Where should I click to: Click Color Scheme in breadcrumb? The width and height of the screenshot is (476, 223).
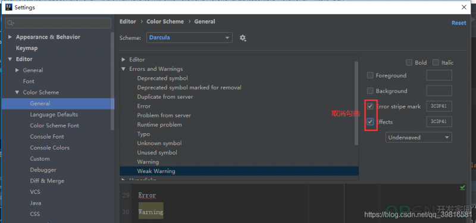pyautogui.click(x=165, y=21)
